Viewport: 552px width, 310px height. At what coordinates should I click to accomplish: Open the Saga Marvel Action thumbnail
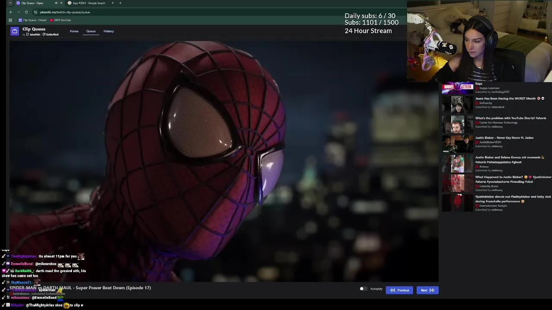(458, 88)
